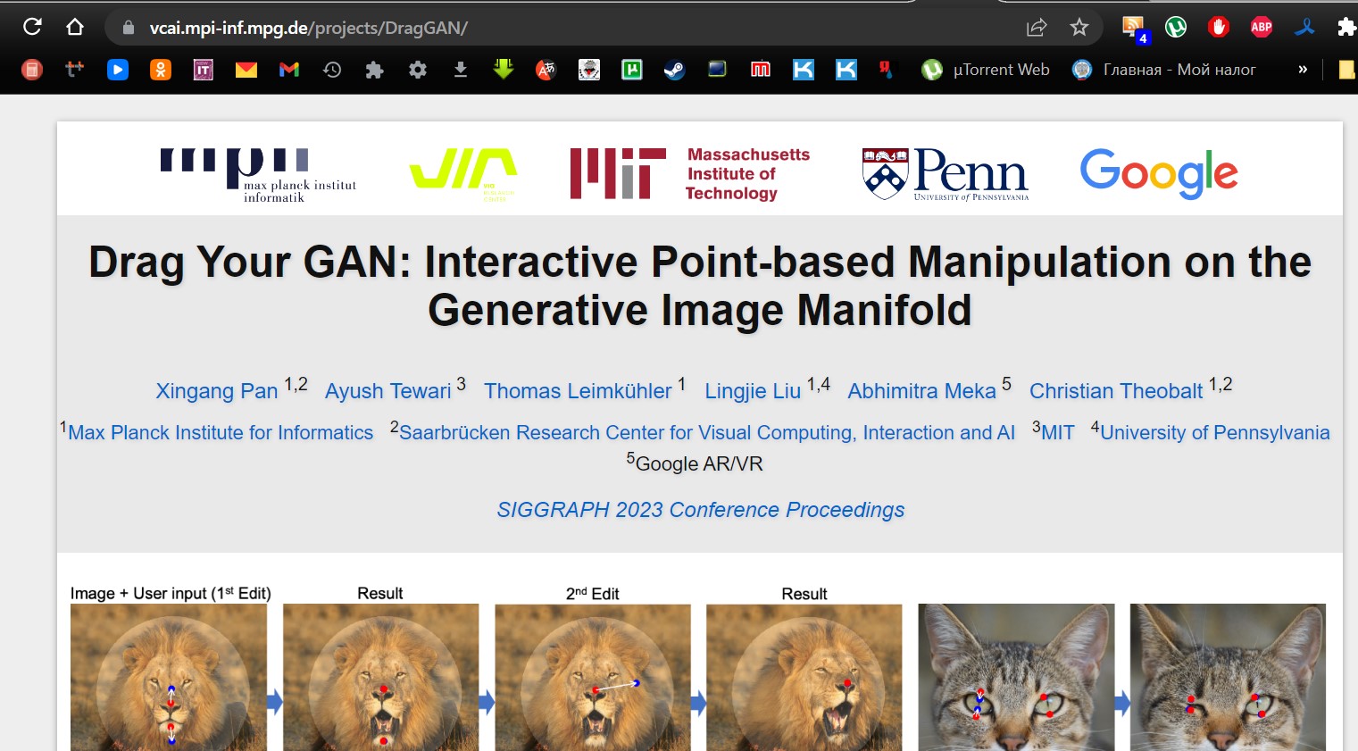Open Thomas Leimkühler's author link

point(578,391)
